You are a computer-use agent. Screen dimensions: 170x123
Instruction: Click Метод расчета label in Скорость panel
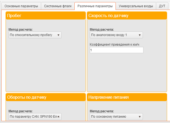102,30
